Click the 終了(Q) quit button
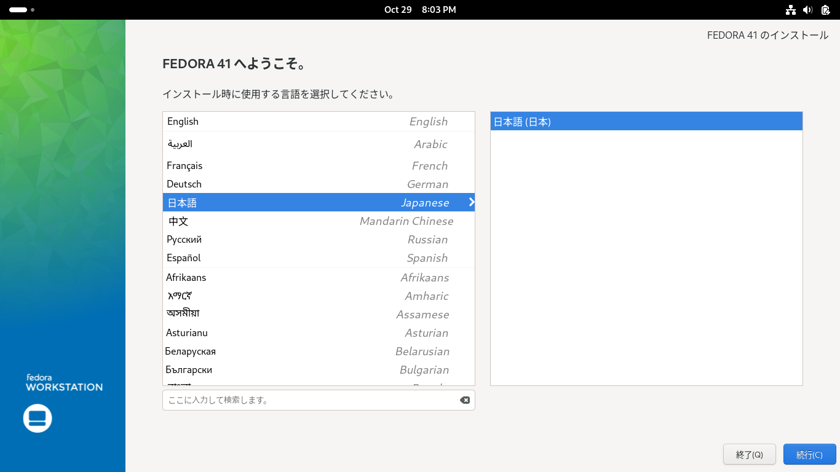This screenshot has height=472, width=840. [750, 454]
